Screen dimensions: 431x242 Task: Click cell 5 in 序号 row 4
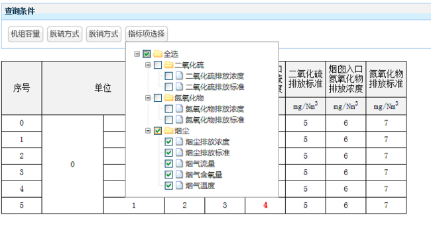pos(306,189)
